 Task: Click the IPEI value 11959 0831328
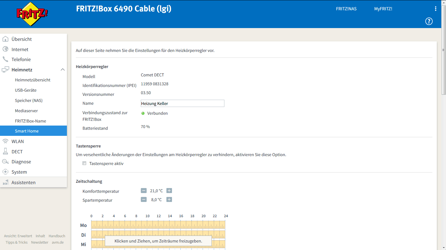[x=154, y=84]
